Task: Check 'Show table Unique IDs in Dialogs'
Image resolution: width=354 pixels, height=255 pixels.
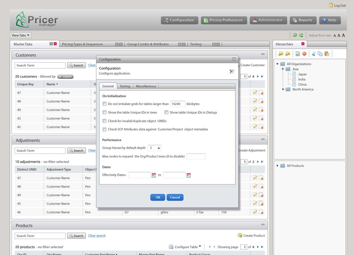Action: tap(166, 113)
